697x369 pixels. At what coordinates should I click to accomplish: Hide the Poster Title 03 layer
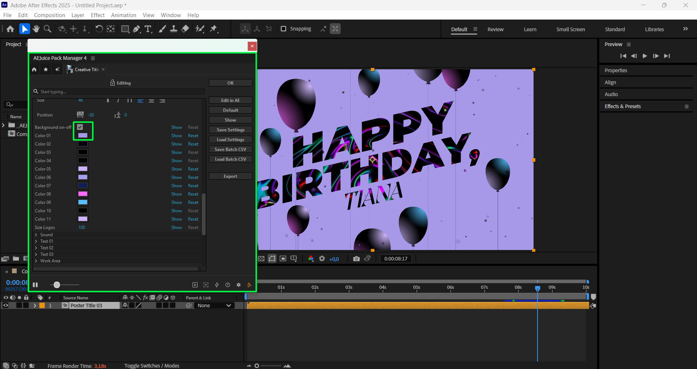[x=6, y=306]
